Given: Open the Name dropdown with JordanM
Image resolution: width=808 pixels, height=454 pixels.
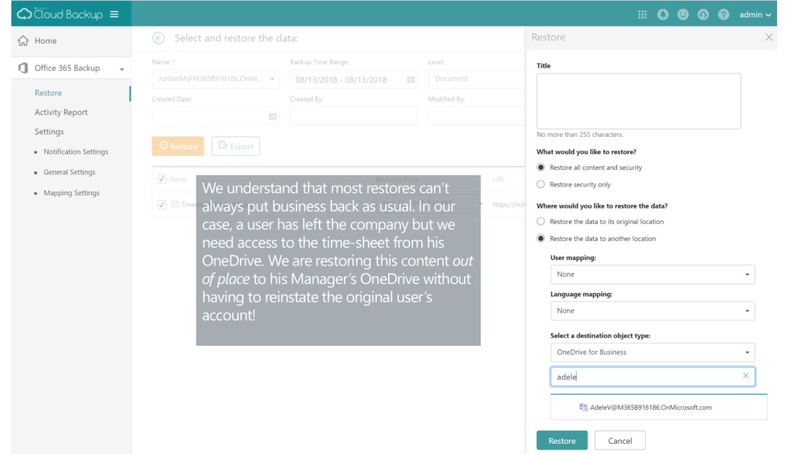Looking at the screenshot, I should pyautogui.click(x=216, y=79).
